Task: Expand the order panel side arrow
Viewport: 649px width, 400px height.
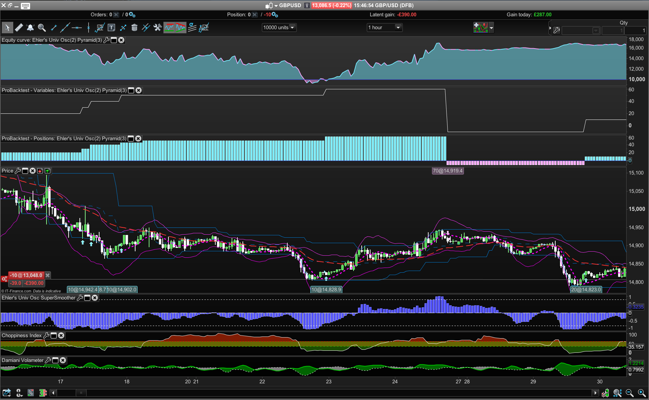Action: click(550, 28)
